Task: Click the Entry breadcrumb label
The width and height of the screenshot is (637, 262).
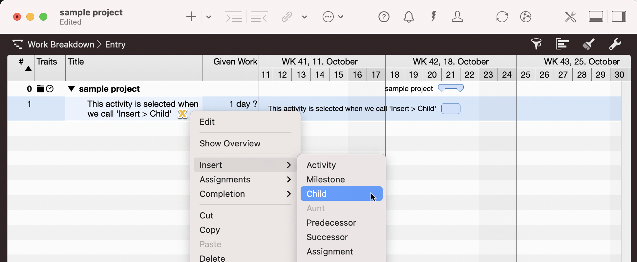Action: pyautogui.click(x=115, y=45)
